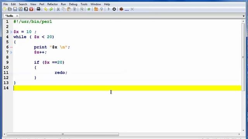Click margin triangle marker beside line 3
Viewport: 248px width, 139px height.
(11, 32)
